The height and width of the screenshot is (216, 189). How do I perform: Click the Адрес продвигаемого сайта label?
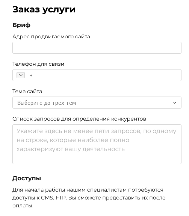(x=51, y=37)
